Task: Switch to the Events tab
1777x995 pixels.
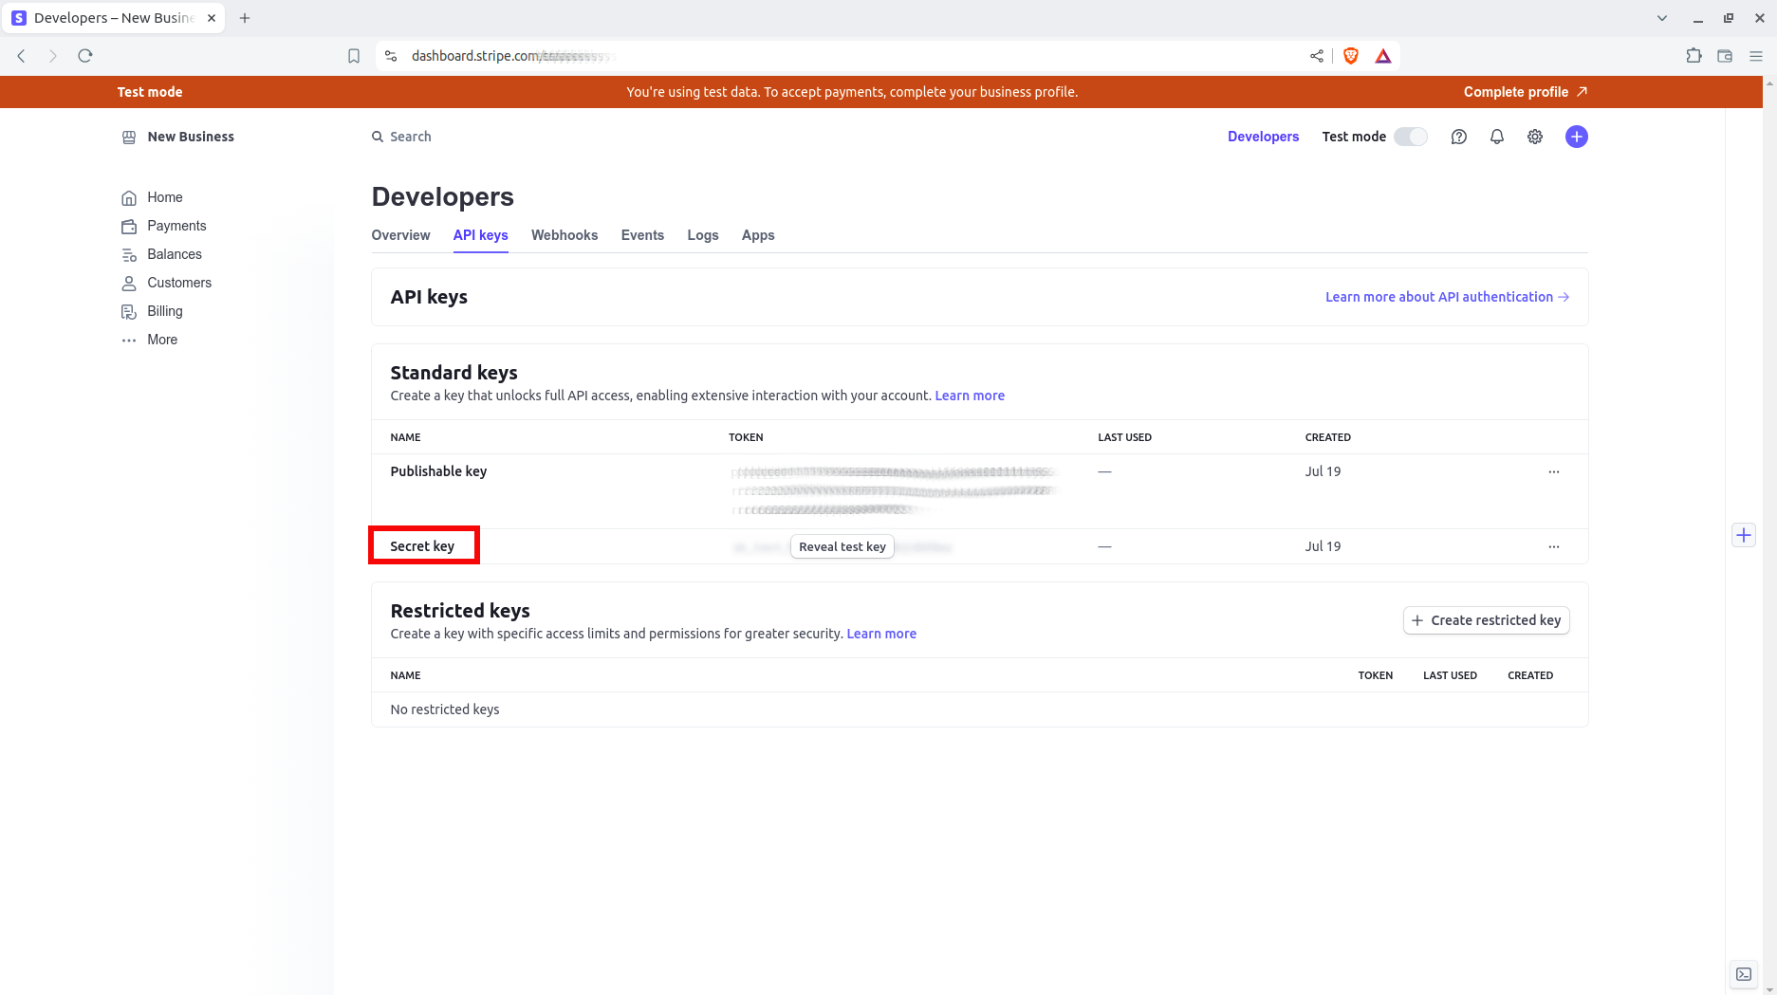Action: 642,235
